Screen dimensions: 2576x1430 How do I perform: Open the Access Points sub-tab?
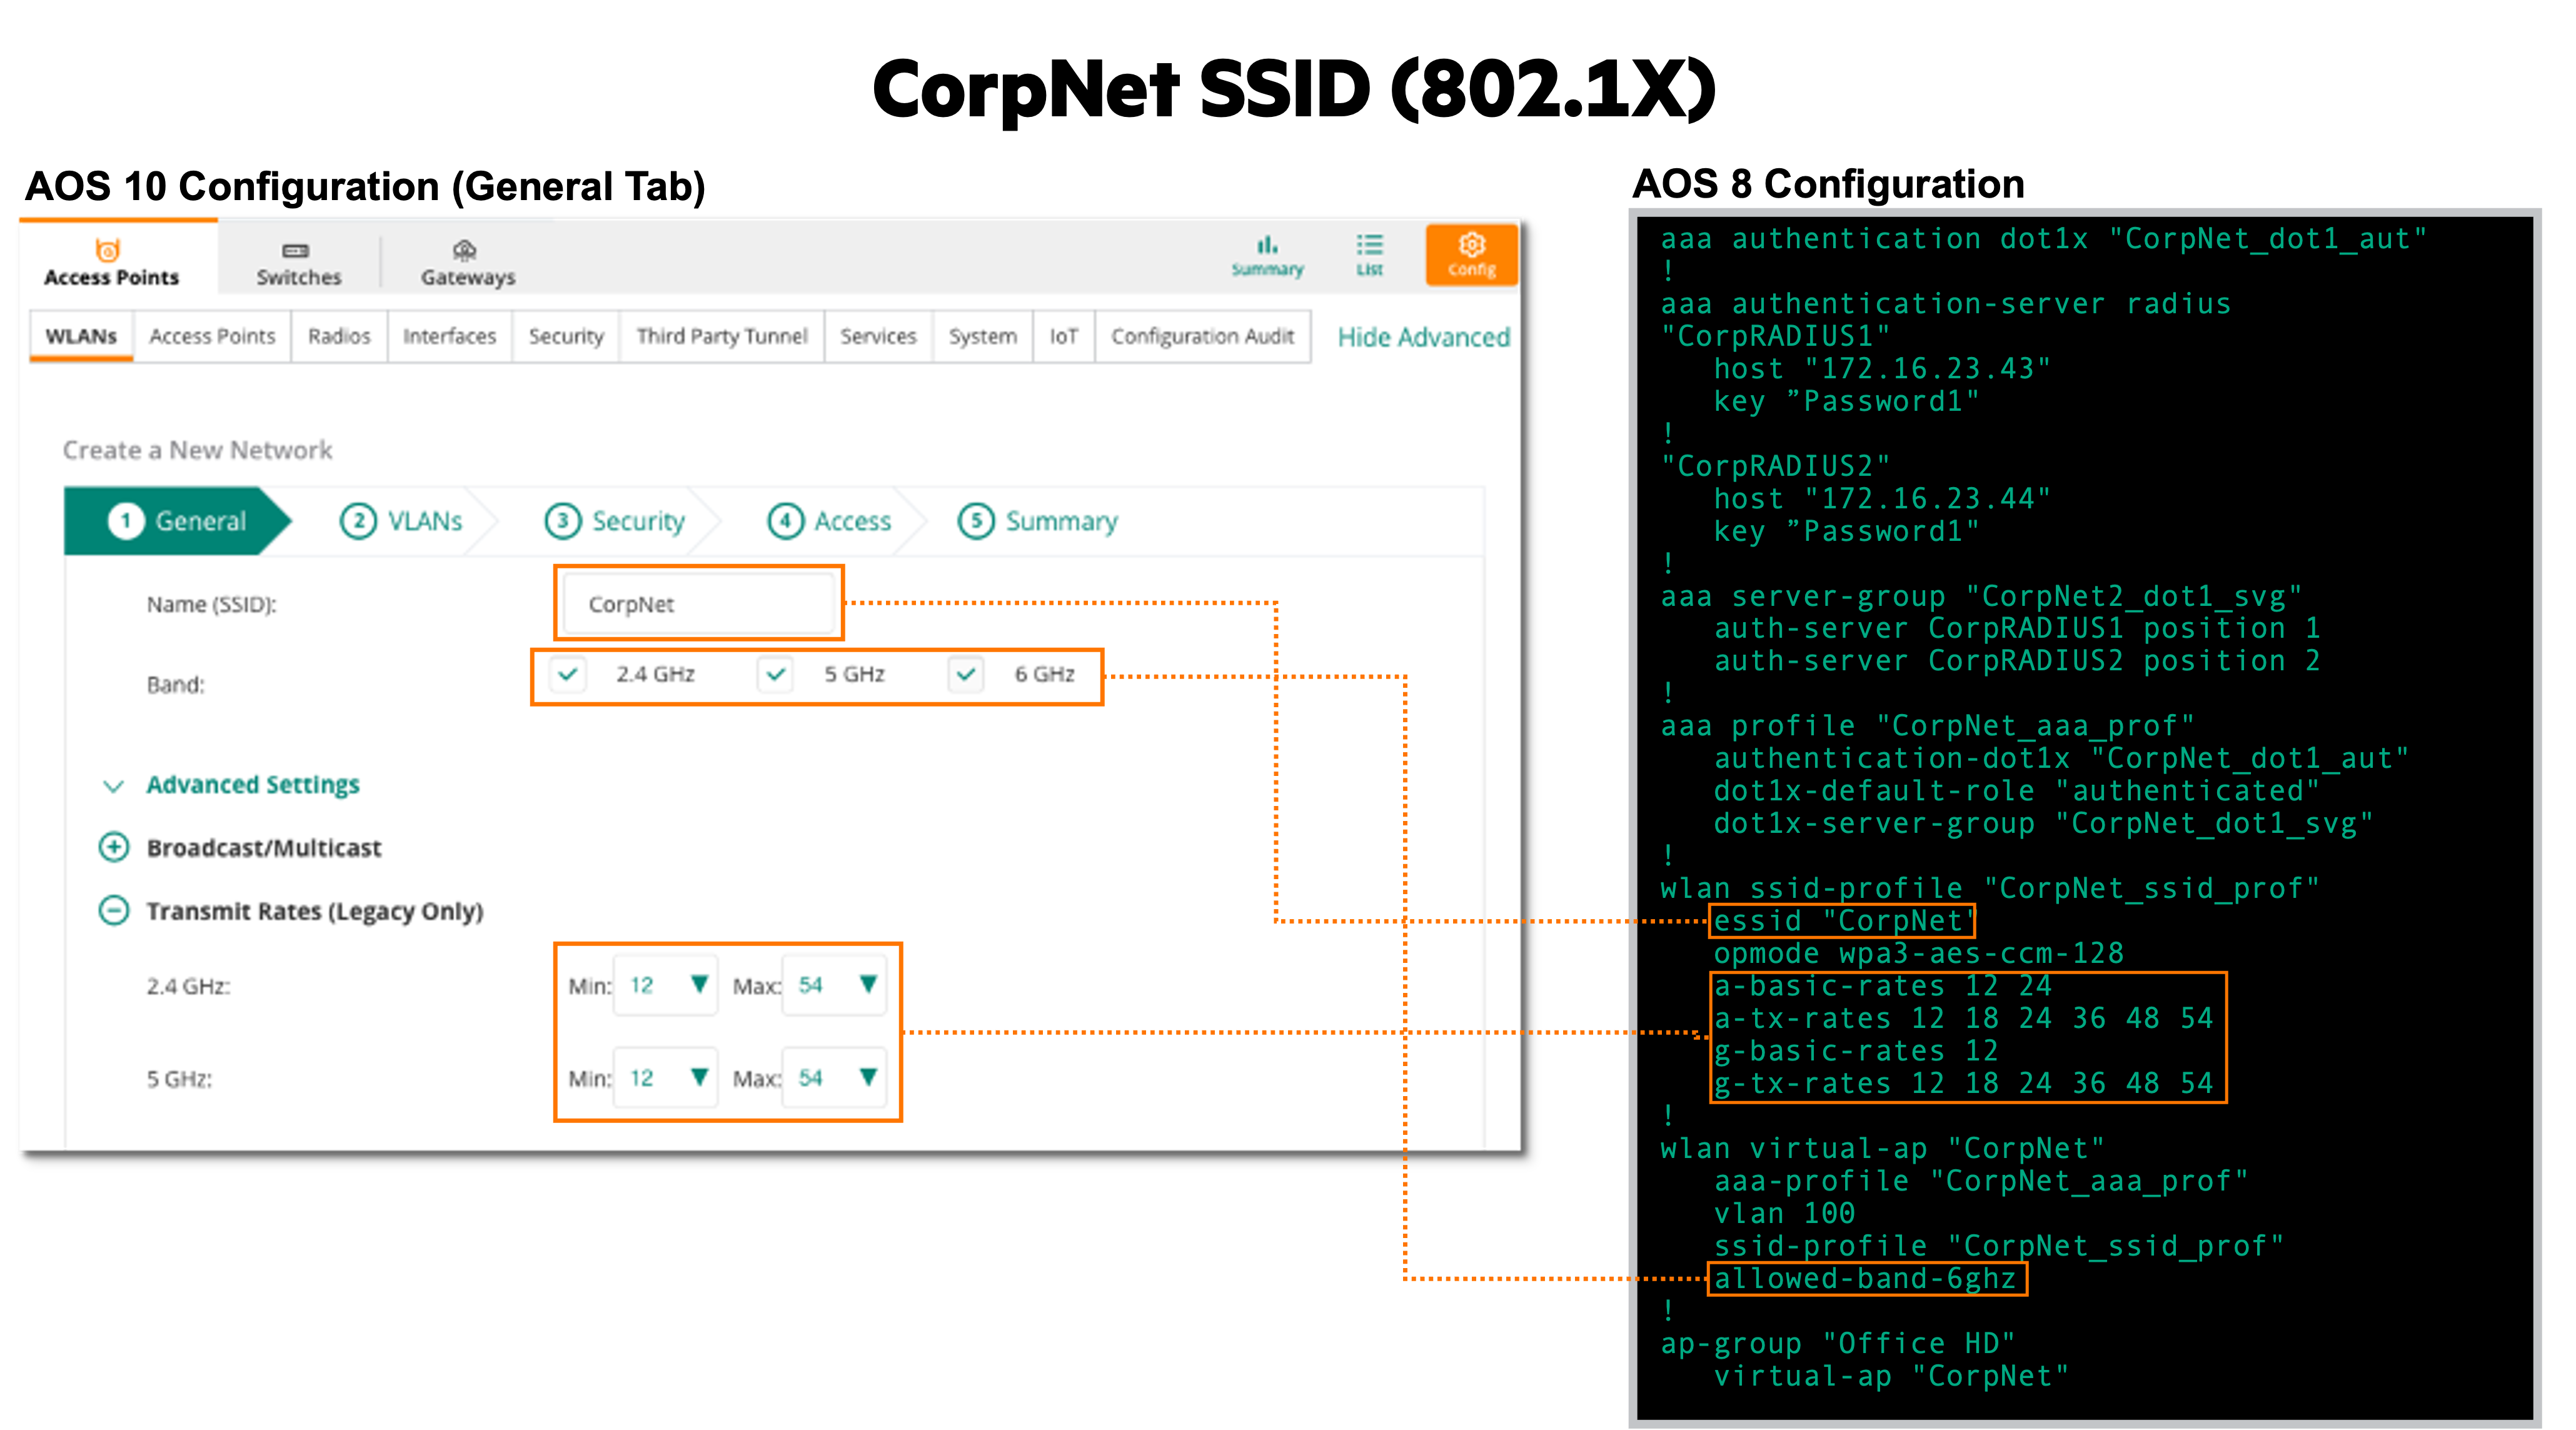coord(212,336)
